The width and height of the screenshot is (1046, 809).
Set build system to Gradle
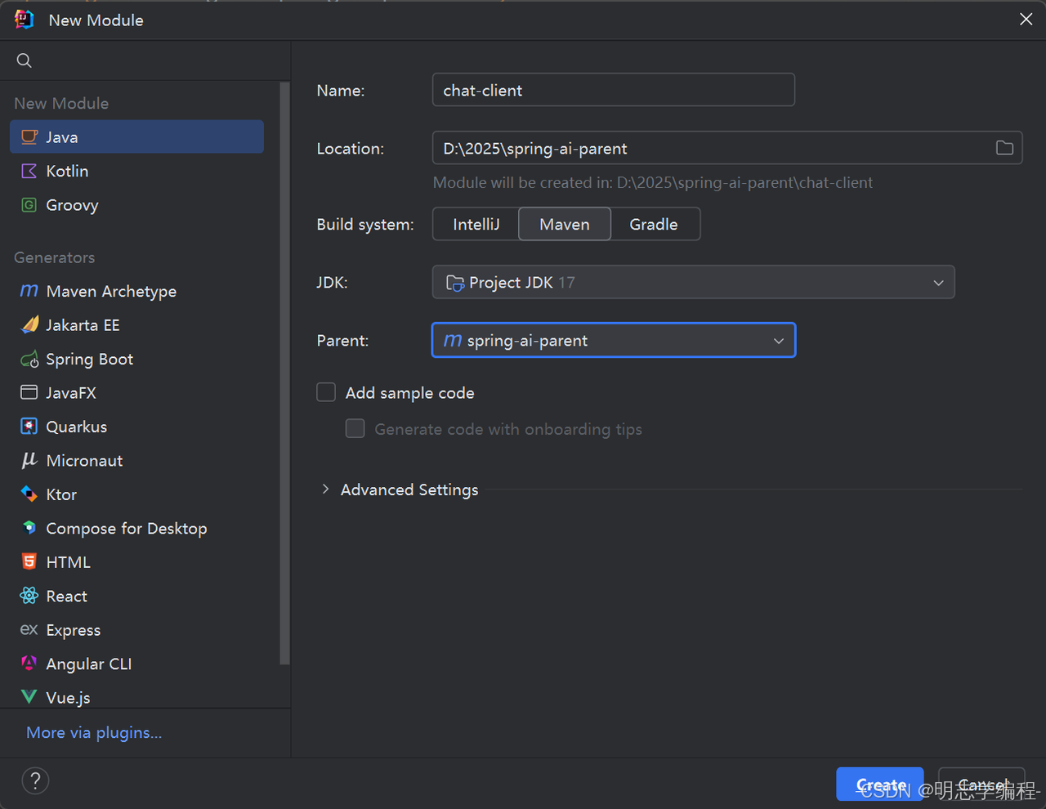point(654,224)
